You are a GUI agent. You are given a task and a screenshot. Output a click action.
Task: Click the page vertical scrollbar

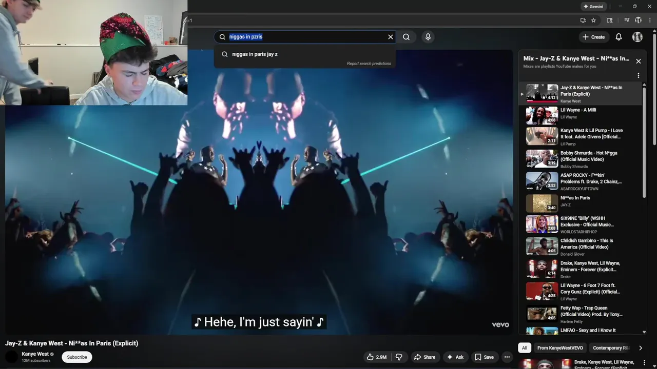654,90
